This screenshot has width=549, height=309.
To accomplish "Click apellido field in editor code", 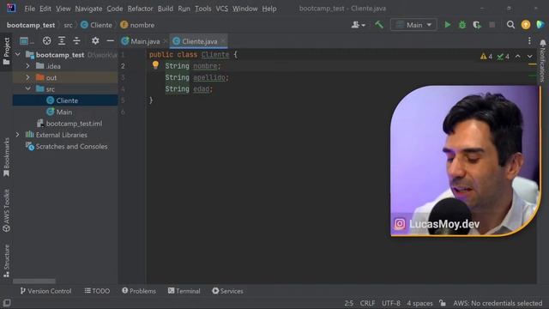I will [x=209, y=77].
